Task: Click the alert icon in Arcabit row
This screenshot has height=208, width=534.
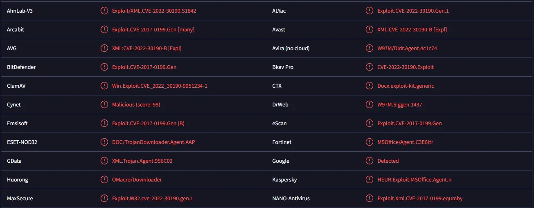Action: point(104,29)
